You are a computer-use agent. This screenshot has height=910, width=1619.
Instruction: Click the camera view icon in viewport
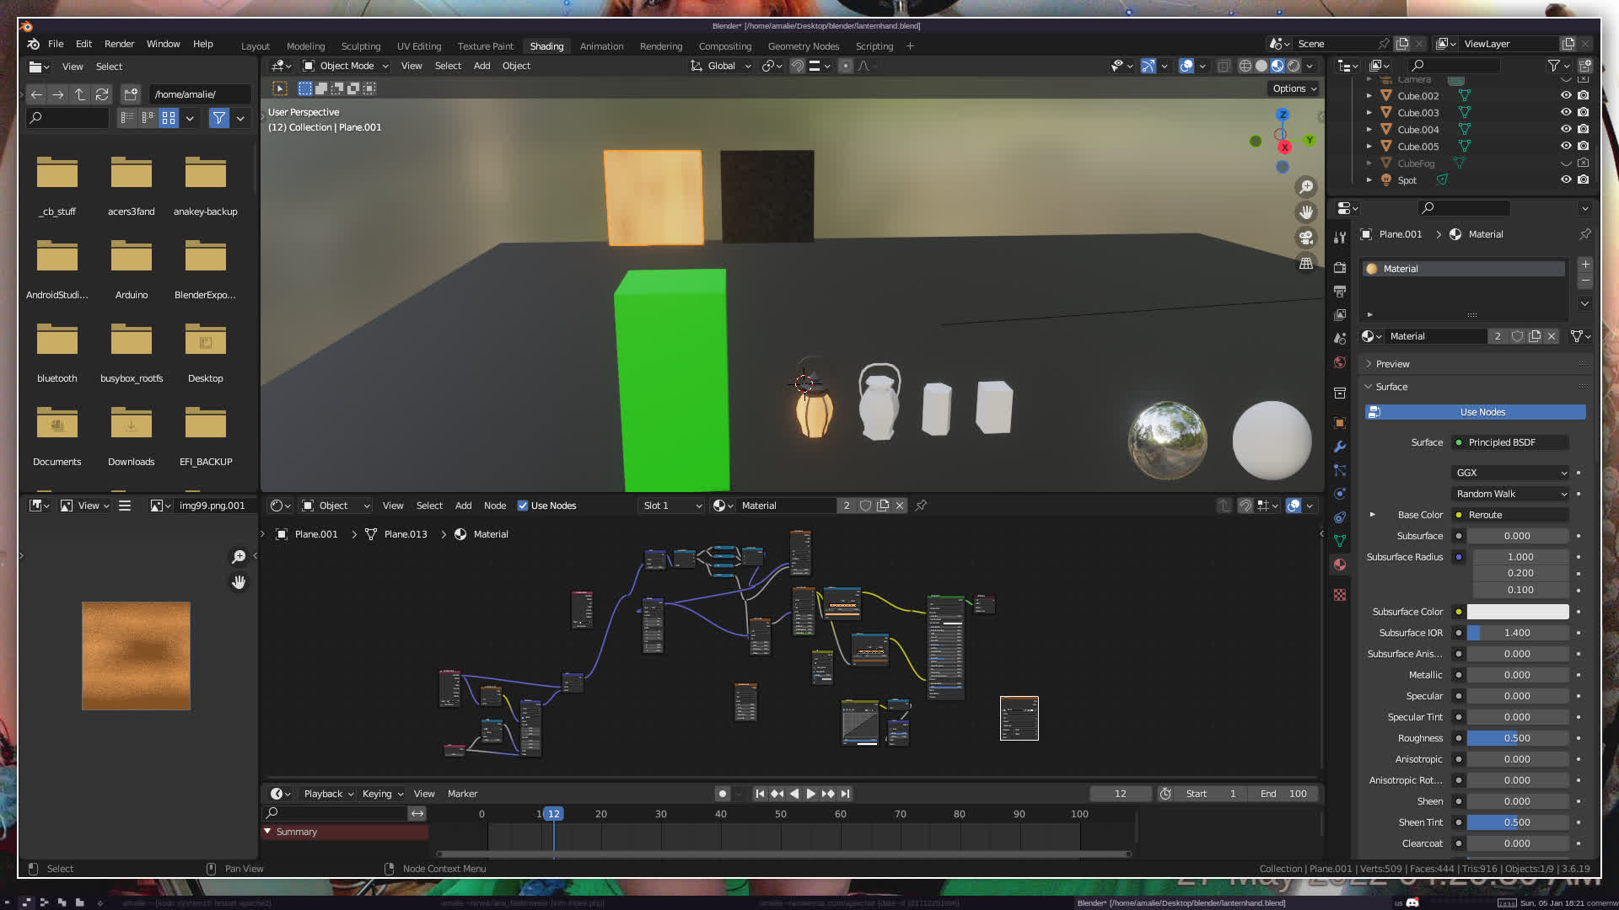click(1306, 238)
